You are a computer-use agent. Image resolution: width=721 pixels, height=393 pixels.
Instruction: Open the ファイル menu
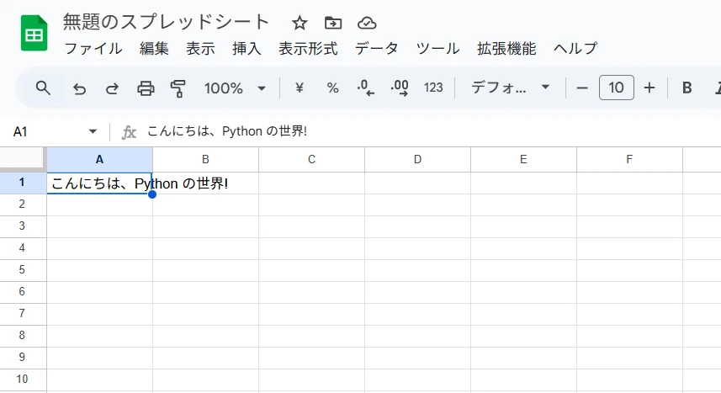pos(93,48)
